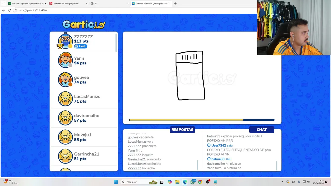This screenshot has width=331, height=186.
Task: Go back with the browser back arrow
Action: (3, 10)
